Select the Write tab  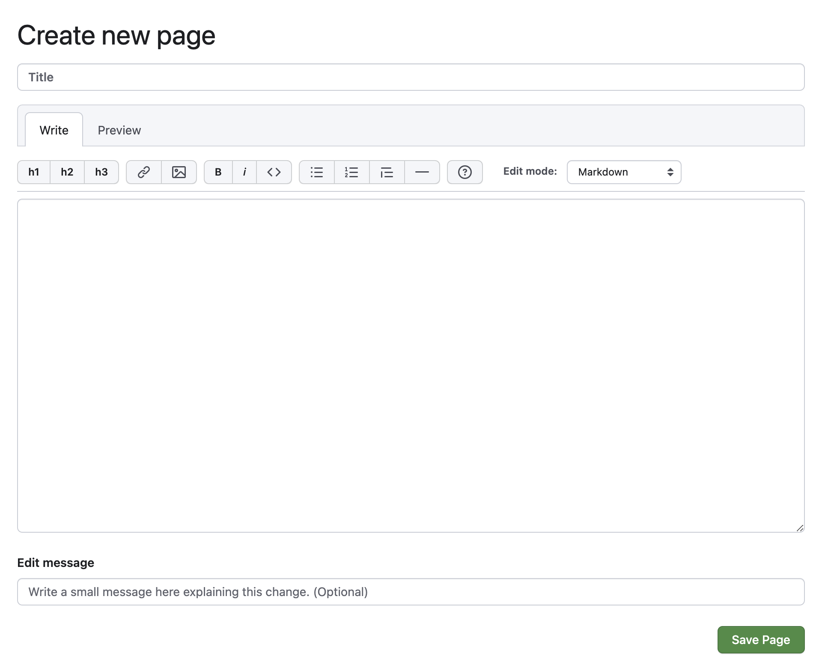(x=54, y=130)
